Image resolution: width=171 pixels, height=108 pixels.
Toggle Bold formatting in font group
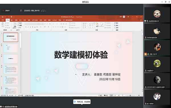click(26, 27)
